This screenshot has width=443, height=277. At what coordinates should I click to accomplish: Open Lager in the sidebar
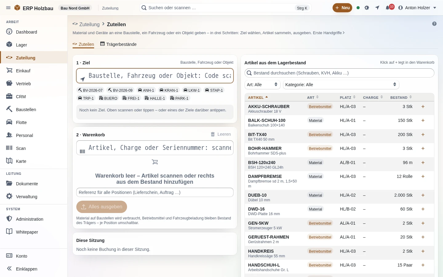(x=34, y=45)
